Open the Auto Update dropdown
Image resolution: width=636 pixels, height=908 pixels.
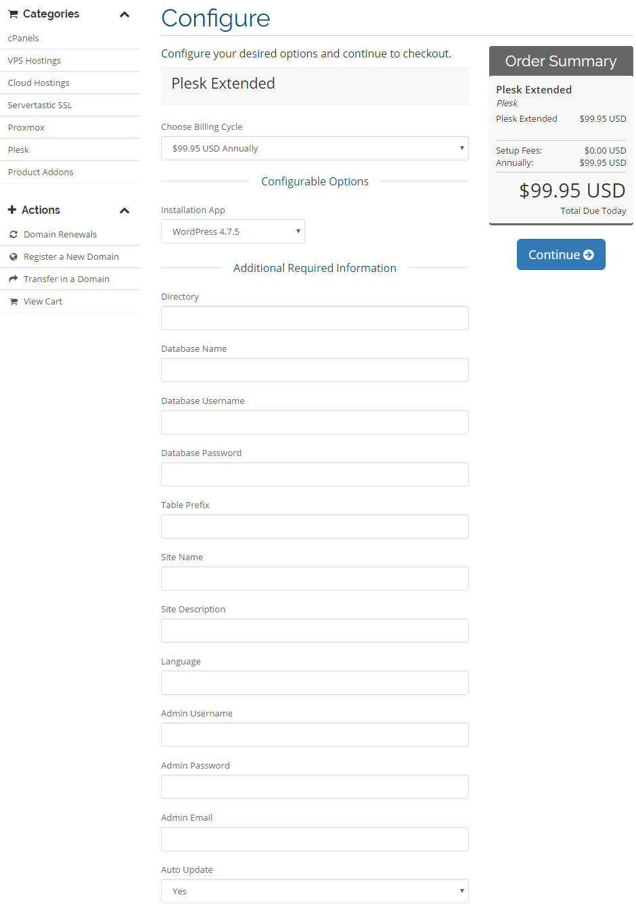point(315,891)
